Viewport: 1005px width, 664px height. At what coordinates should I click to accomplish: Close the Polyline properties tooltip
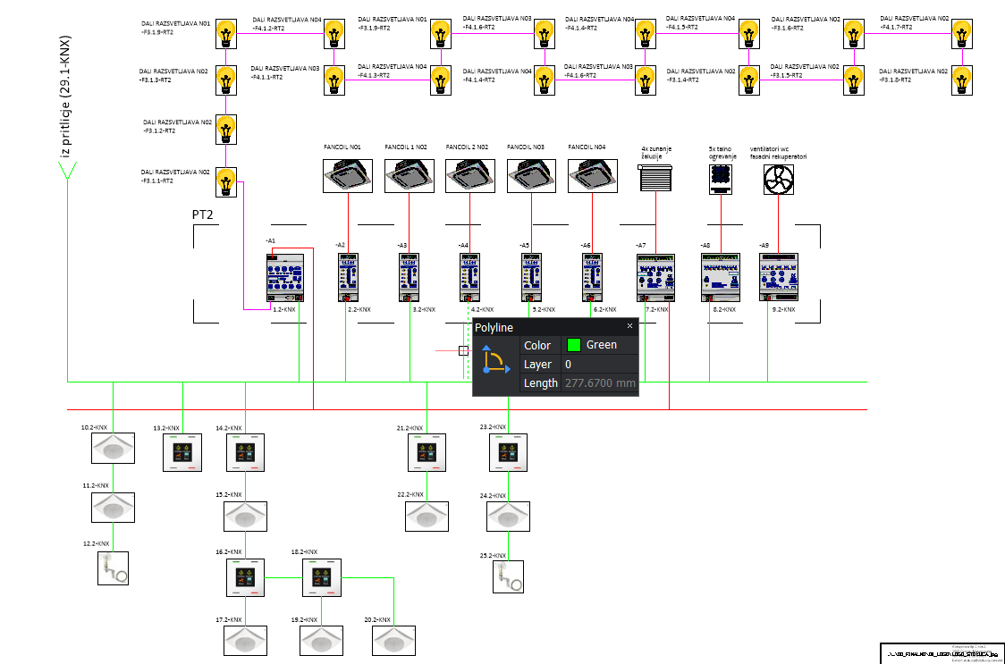(x=629, y=326)
